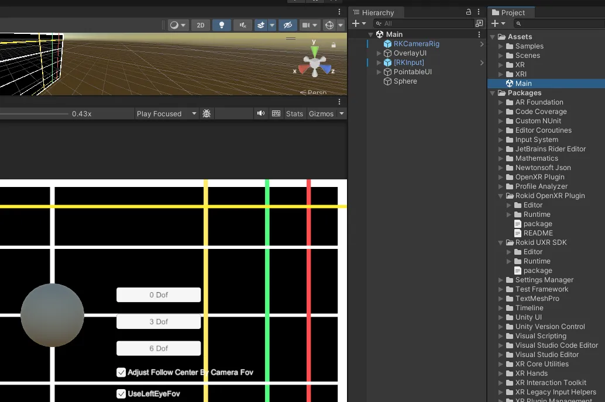Open the scene camera settings dropdown

coord(310,25)
